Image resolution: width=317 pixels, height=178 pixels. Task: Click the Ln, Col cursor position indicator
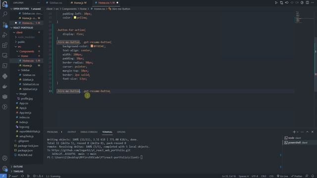pyautogui.click(x=229, y=176)
